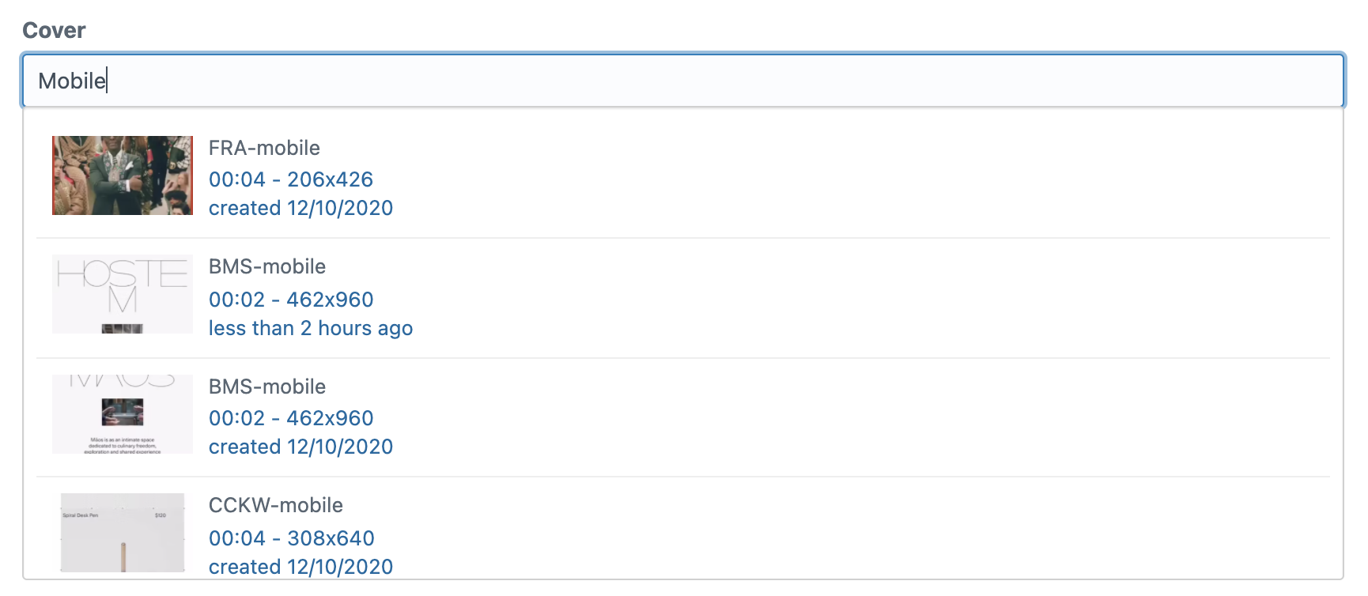Choose the BMS-mobile title from two hours ago
The image size is (1368, 596).
(267, 266)
